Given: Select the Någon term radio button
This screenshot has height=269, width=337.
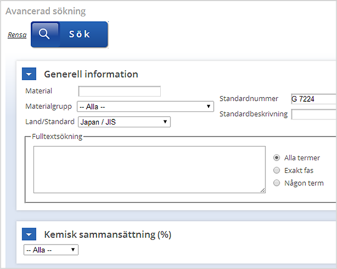Looking at the screenshot, I should coord(276,183).
